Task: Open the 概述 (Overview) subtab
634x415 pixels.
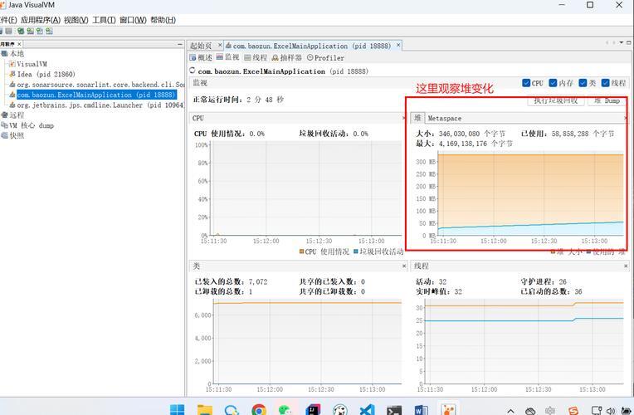Action: 201,57
